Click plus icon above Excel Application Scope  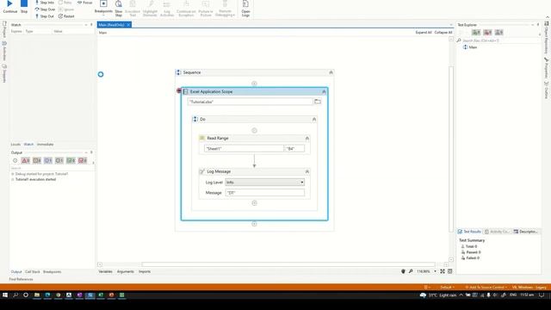click(254, 84)
